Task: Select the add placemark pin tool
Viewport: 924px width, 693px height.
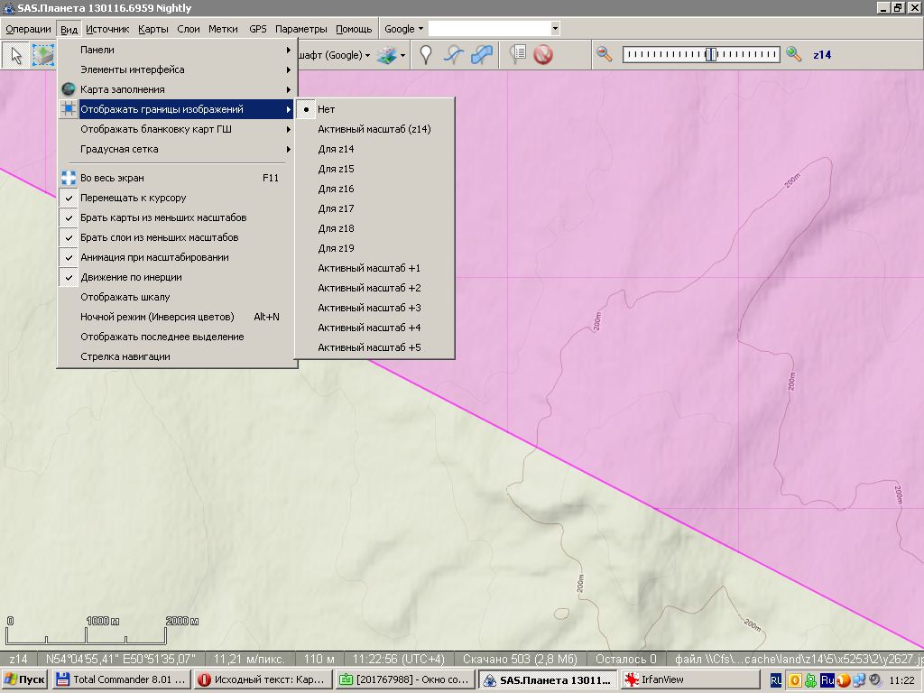Action: pos(426,55)
